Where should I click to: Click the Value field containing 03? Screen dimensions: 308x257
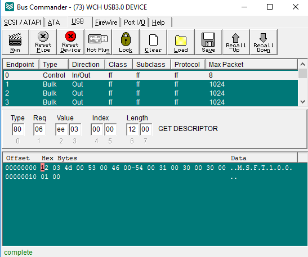coord(75,129)
